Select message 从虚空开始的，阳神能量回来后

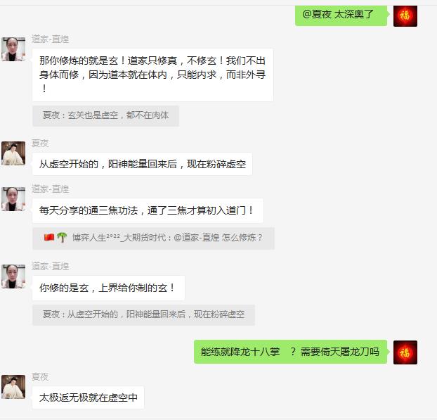pos(142,164)
